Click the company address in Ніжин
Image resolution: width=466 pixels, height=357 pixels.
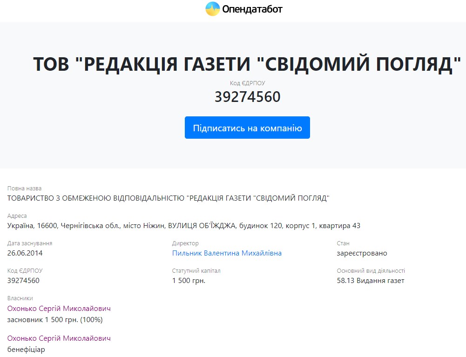click(x=184, y=226)
